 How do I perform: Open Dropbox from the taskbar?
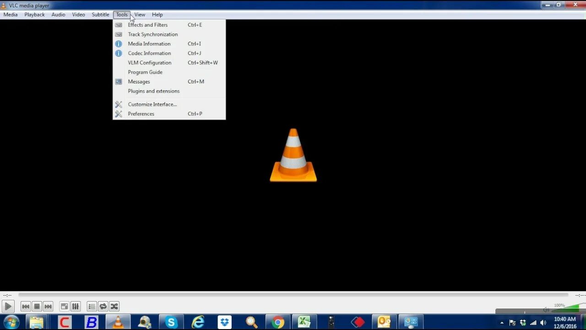click(x=224, y=322)
